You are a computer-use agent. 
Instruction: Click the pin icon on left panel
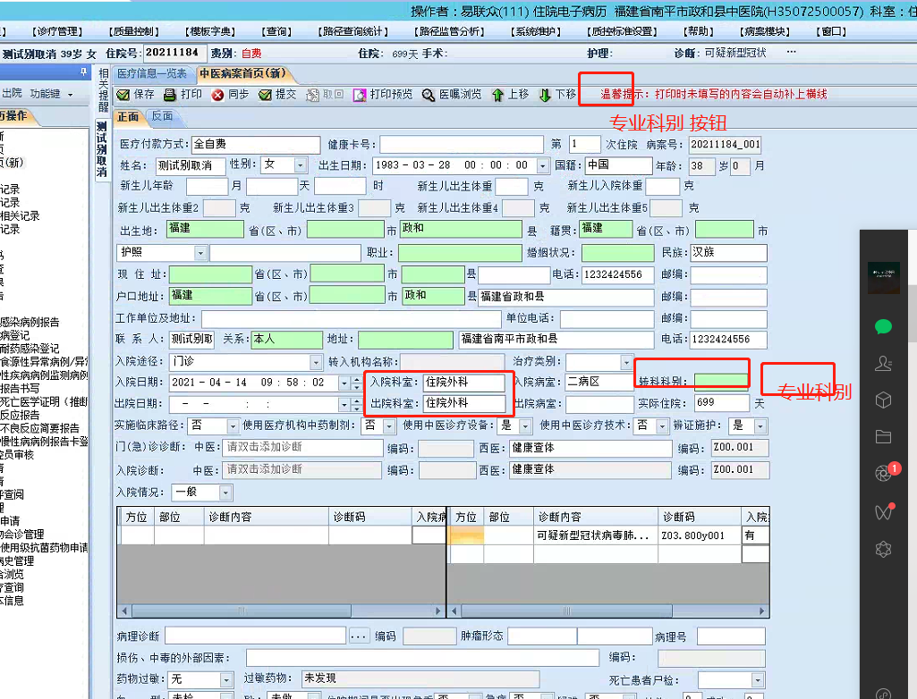tap(83, 72)
